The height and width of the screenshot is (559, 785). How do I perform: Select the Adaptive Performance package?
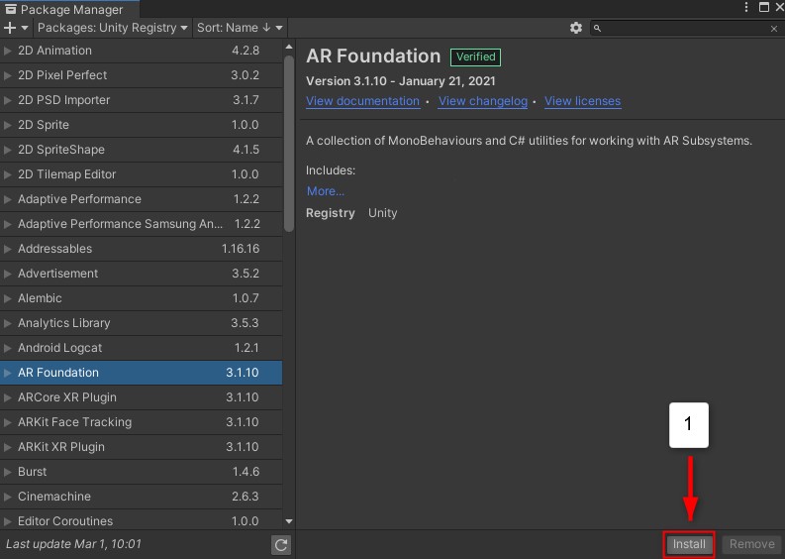pyautogui.click(x=142, y=199)
